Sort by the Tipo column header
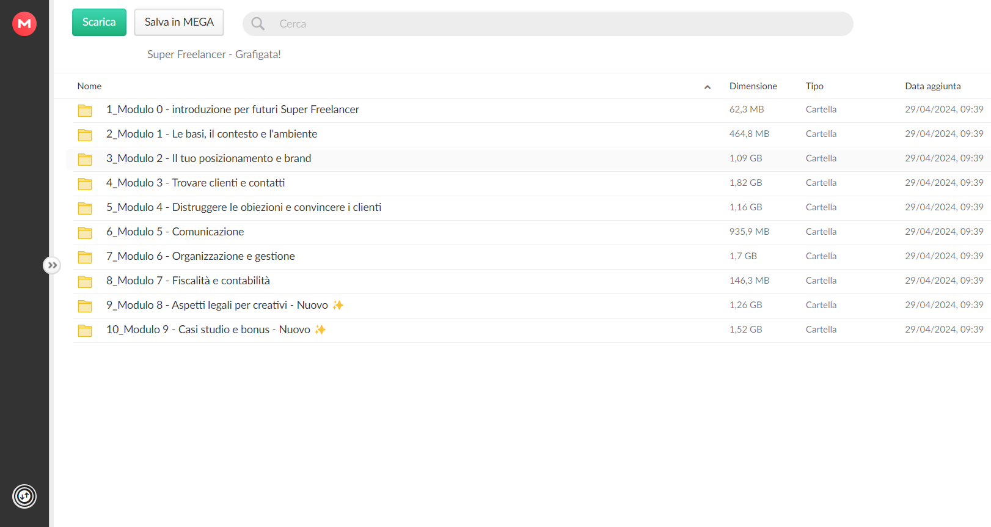Screen dimensions: 991x527 [814, 86]
